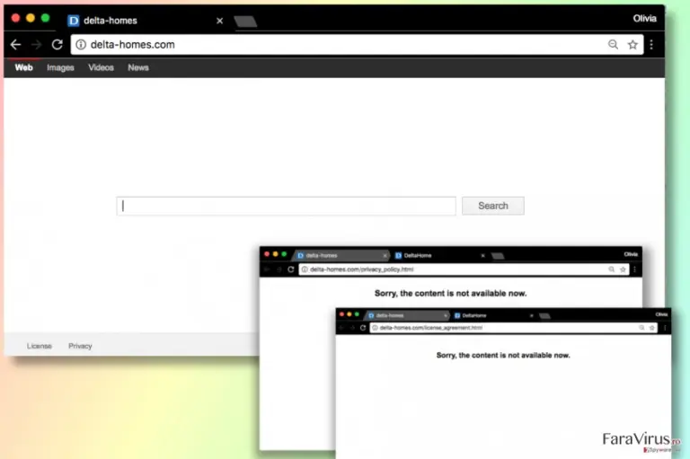
Task: Switch to the Videos search category
Action: click(x=101, y=67)
